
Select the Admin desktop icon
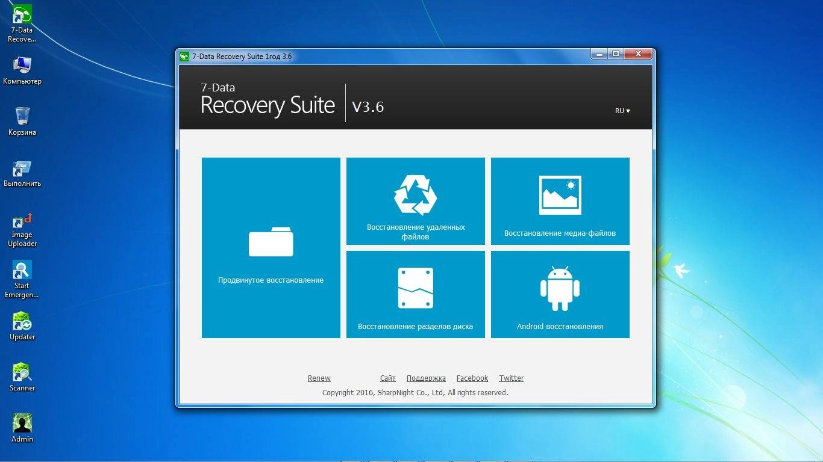pos(22,428)
